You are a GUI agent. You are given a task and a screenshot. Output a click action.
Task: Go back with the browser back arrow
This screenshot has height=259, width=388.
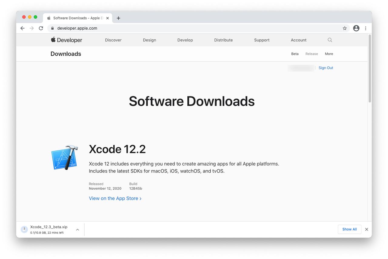click(22, 28)
